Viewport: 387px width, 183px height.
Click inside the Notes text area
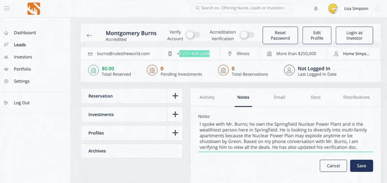coord(285,136)
